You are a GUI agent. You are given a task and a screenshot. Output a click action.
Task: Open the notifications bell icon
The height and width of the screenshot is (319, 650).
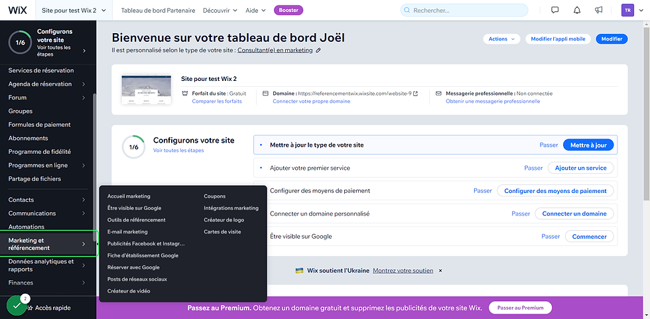coord(576,11)
